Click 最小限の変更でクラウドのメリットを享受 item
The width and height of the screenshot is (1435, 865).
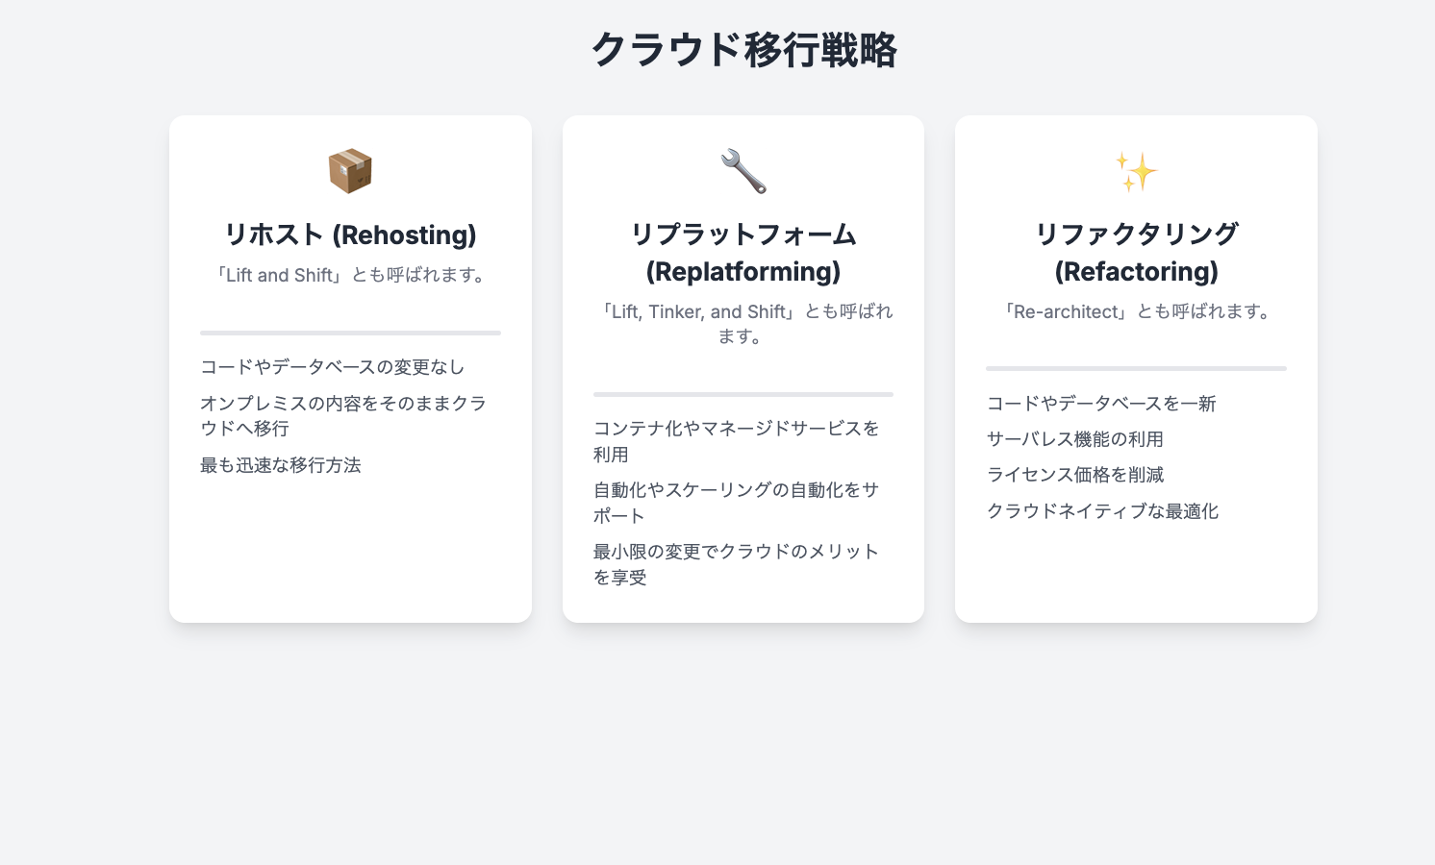pos(736,564)
